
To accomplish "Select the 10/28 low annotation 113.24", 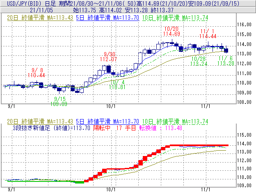I will [199, 64].
